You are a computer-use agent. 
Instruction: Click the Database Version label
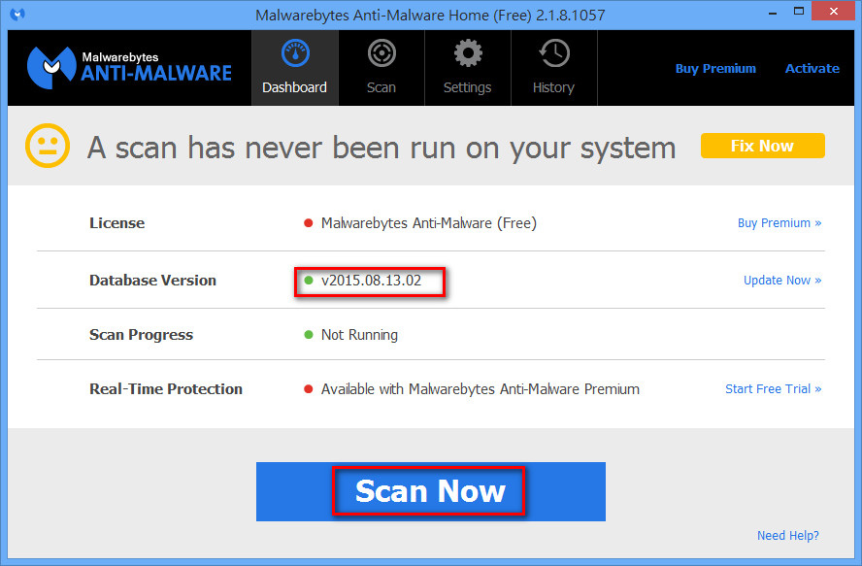tap(152, 280)
